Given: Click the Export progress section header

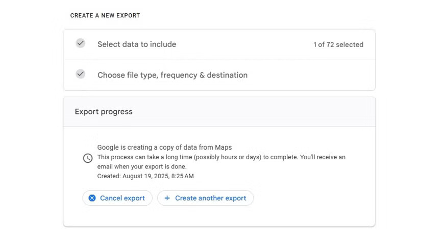Looking at the screenshot, I should (104, 112).
